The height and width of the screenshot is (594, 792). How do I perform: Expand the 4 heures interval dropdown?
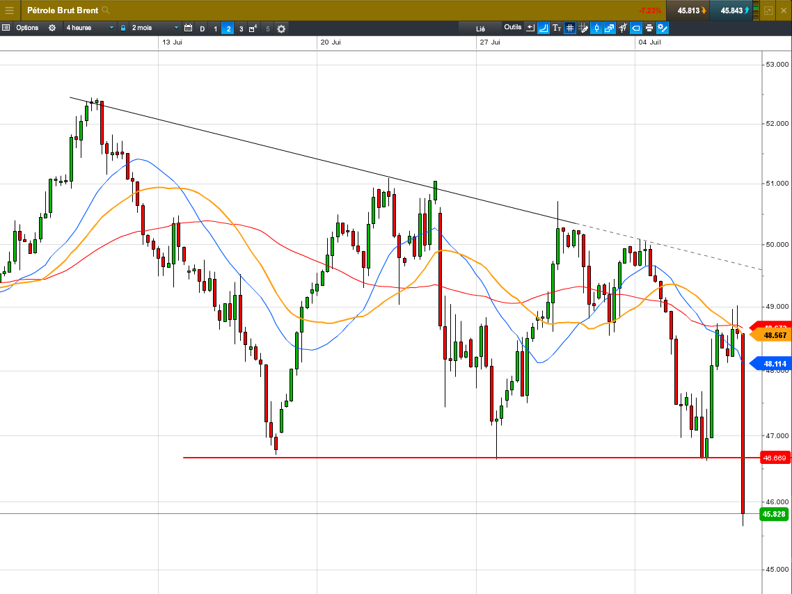90,28
